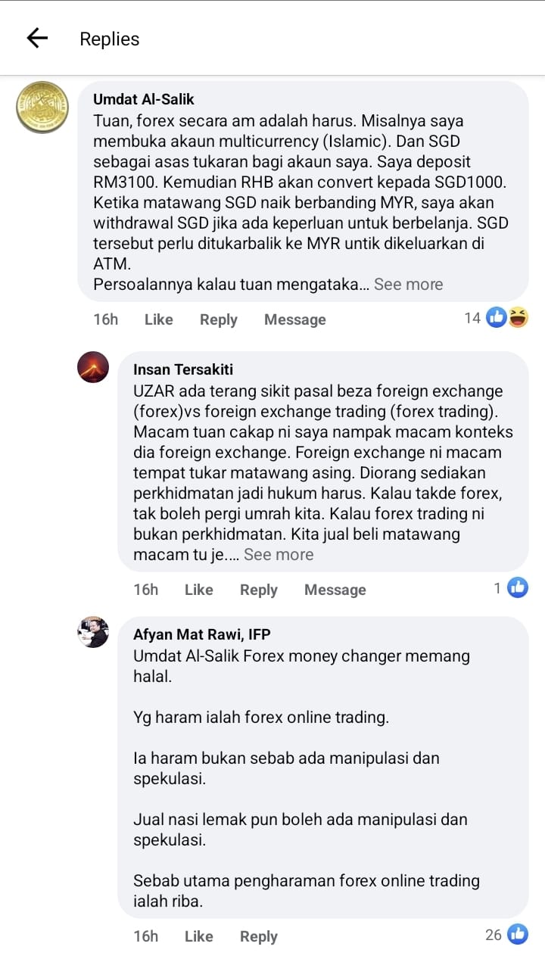Reply to Afyan Mat Rawi's comment
Screen dimensions: 545x956
258,936
